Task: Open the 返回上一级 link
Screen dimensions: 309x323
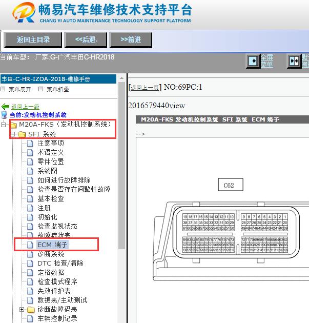Action: click(x=25, y=107)
